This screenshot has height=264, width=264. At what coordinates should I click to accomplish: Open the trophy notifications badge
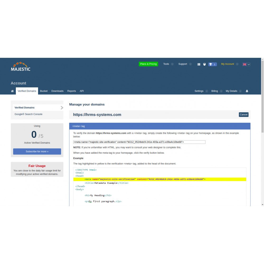pos(213,64)
